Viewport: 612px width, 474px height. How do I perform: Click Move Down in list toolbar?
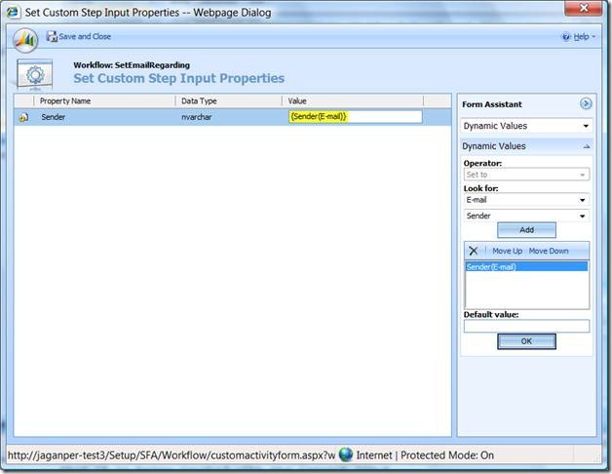[x=549, y=251]
